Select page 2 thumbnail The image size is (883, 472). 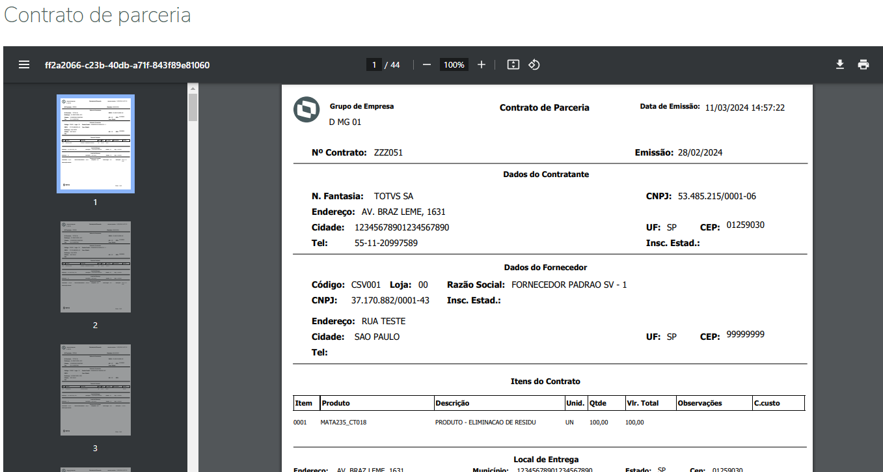[96, 267]
